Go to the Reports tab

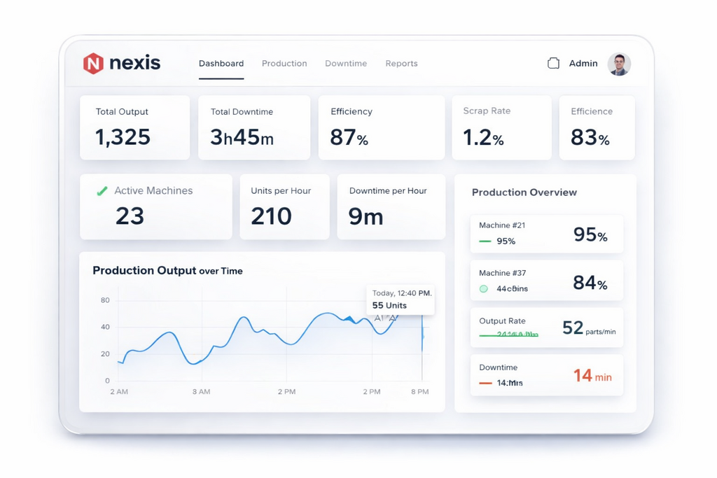(401, 64)
